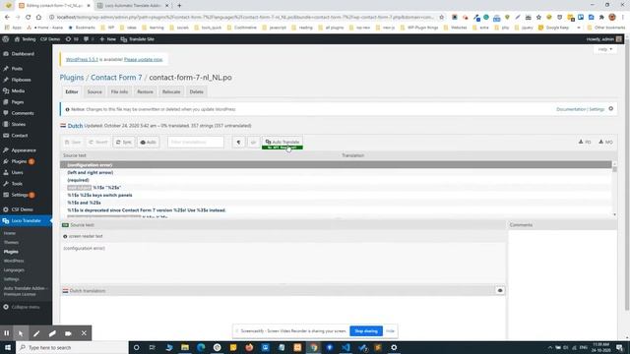Open the Plugins breadcrumb link
Screen dimensions: 630x354
[x=72, y=78]
